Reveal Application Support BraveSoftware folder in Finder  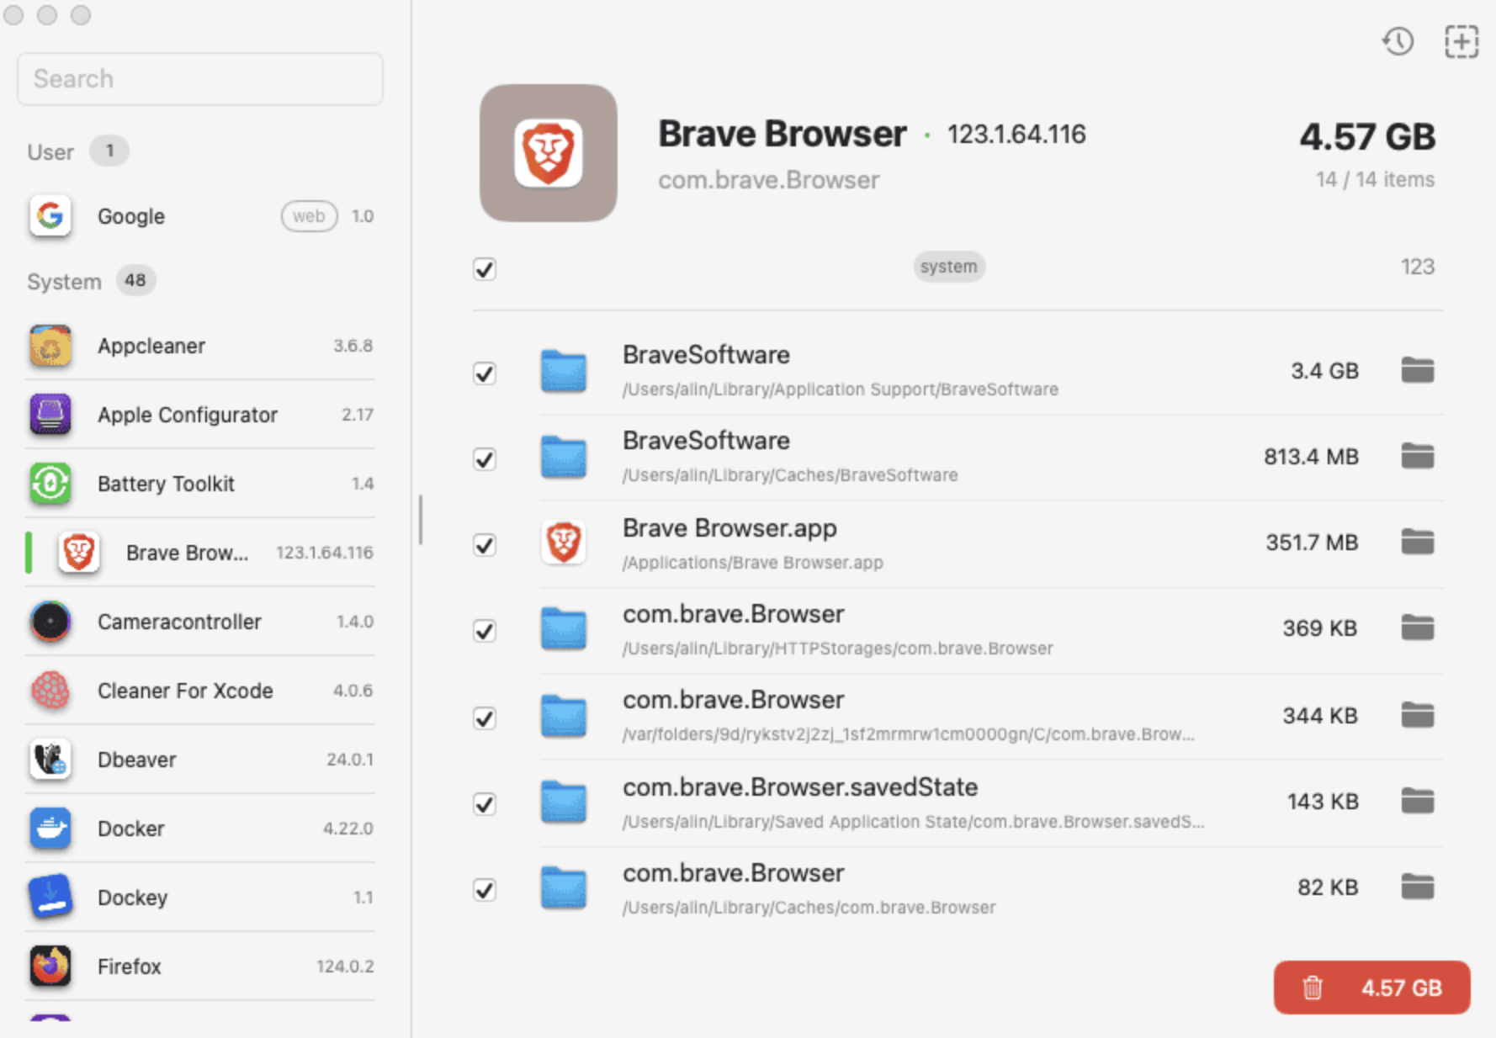click(1418, 370)
